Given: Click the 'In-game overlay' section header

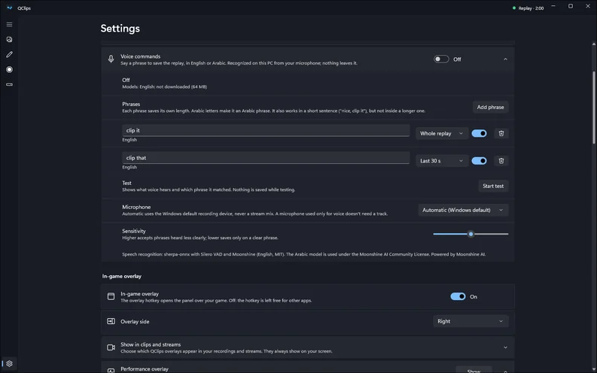Looking at the screenshot, I should tap(121, 277).
